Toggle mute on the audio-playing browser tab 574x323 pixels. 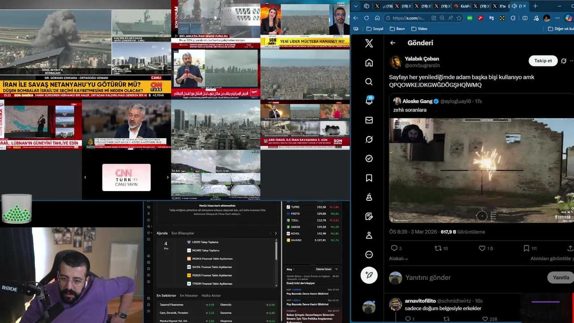click(x=514, y=6)
